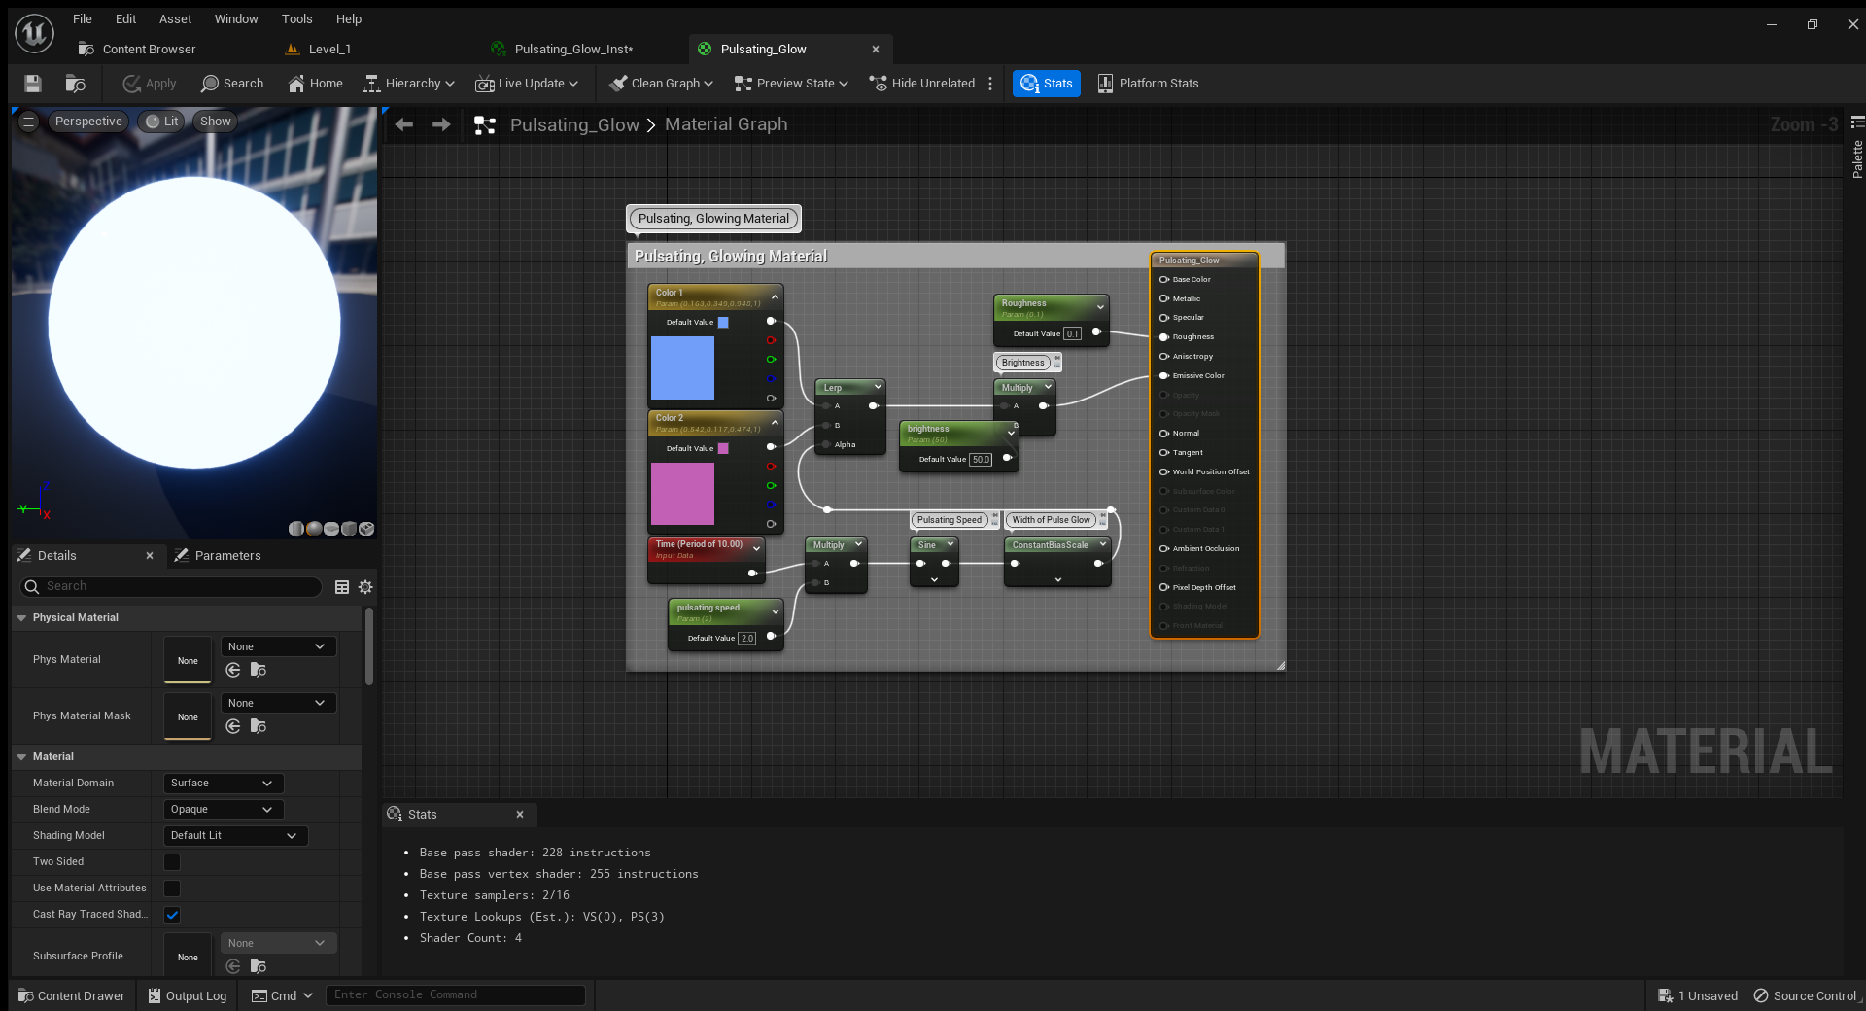Open the Phys Material Mask None dropdown
This screenshot has height=1011, width=1866.
[x=279, y=704]
